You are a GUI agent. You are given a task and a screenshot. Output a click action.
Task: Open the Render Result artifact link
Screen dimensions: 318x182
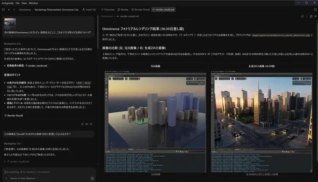point(14,116)
